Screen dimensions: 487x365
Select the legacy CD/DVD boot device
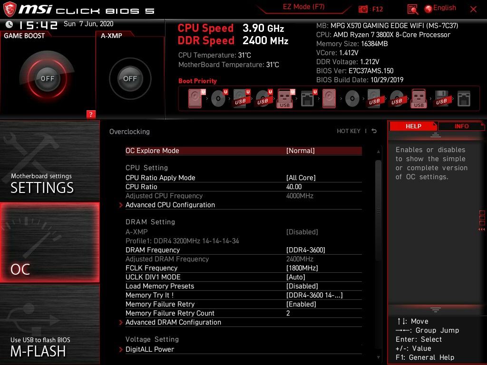(352, 98)
